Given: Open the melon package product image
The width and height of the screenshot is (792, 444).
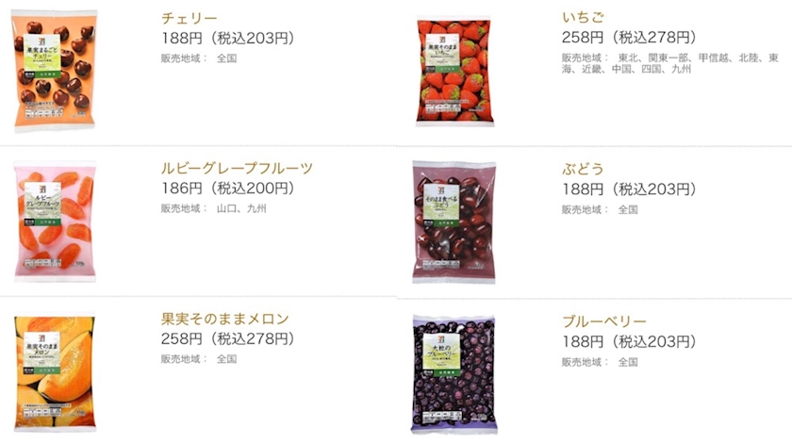Looking at the screenshot, I should [55, 372].
